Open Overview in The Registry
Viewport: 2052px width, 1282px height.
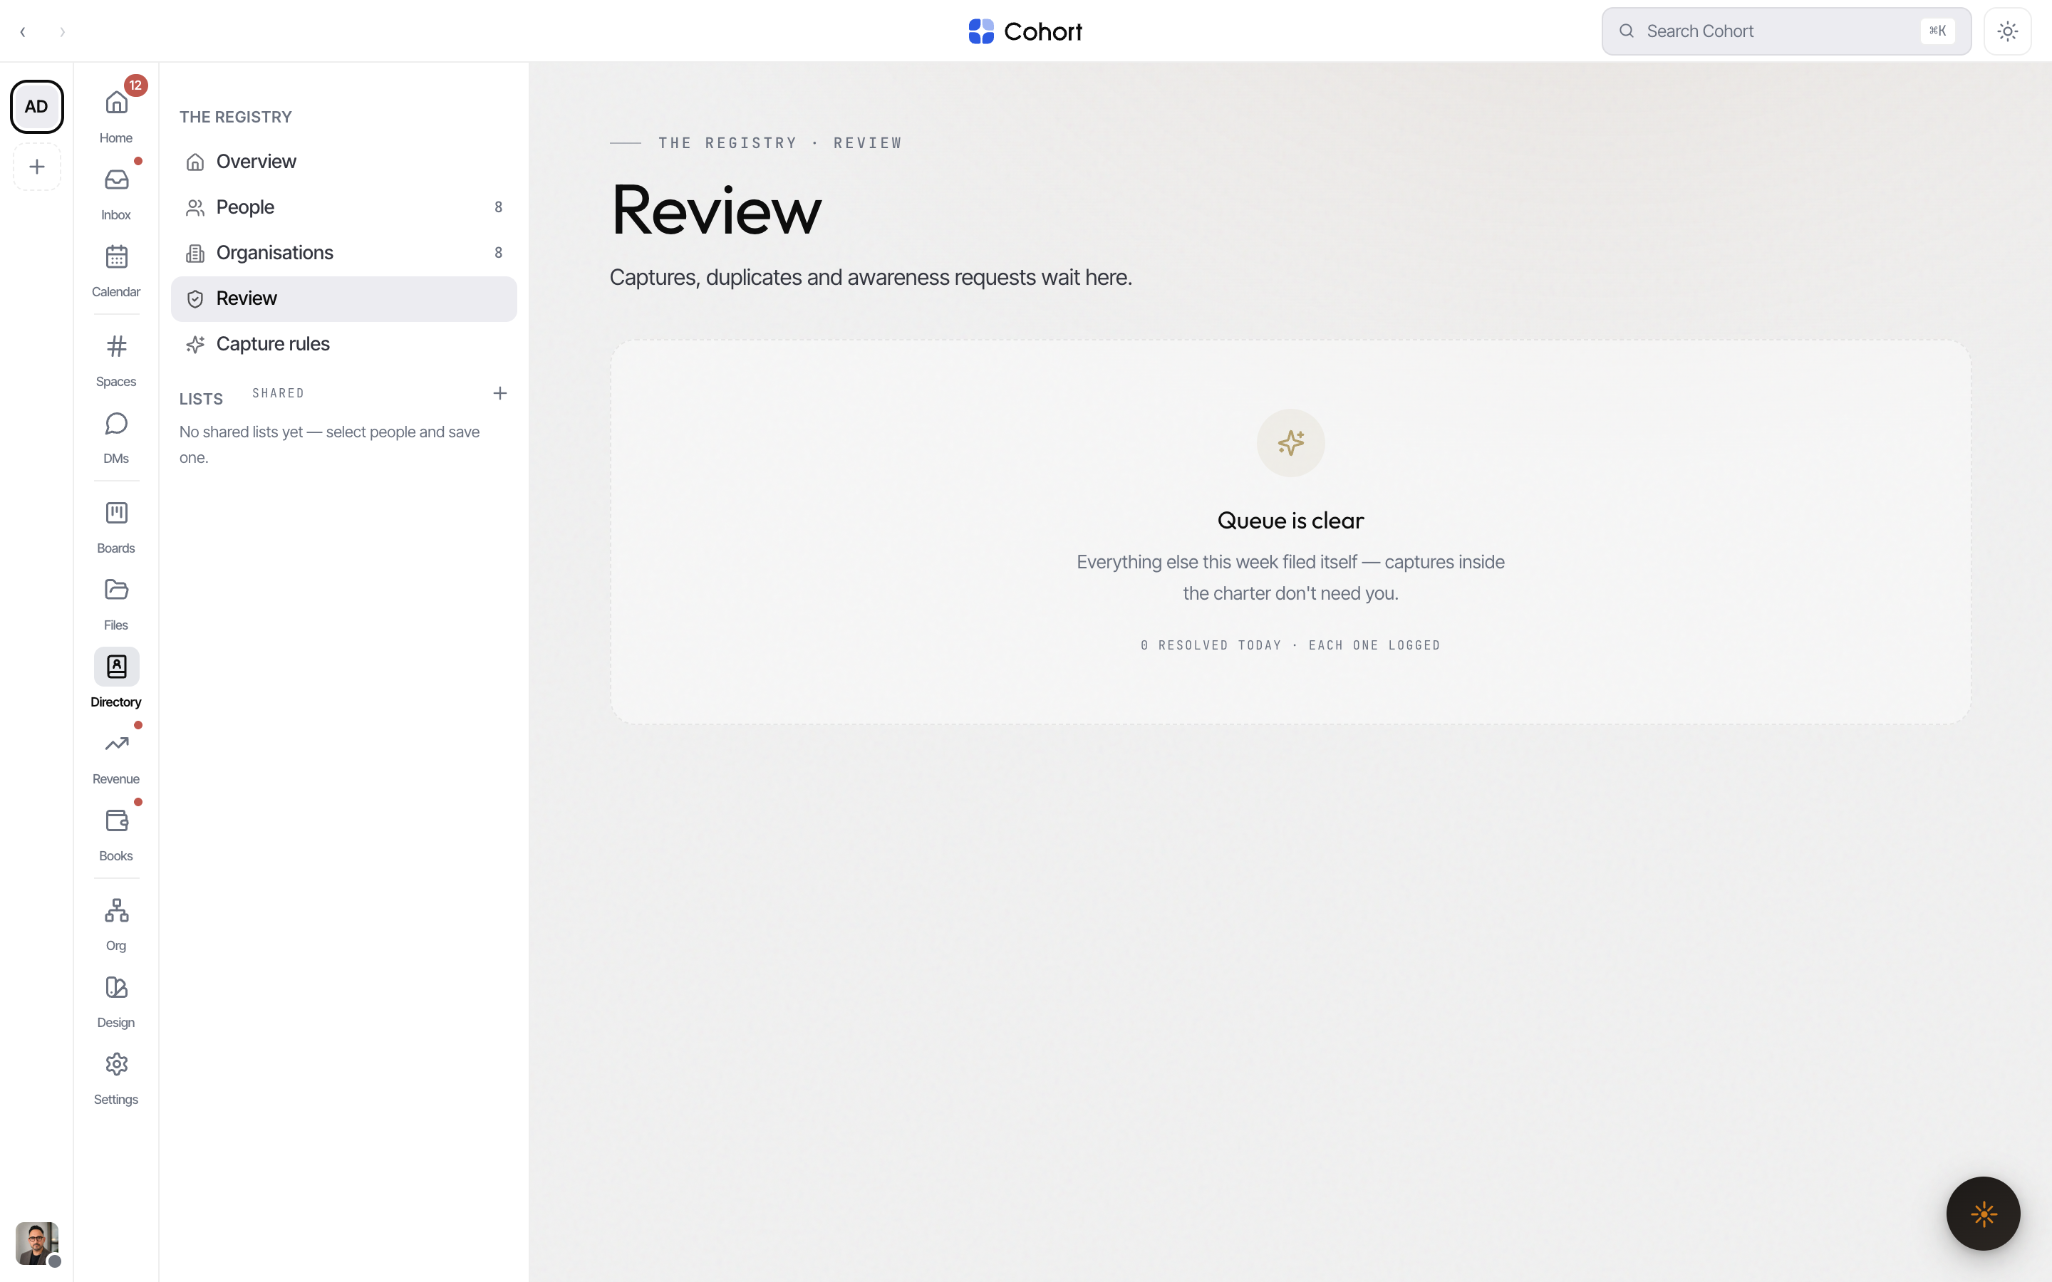click(343, 162)
